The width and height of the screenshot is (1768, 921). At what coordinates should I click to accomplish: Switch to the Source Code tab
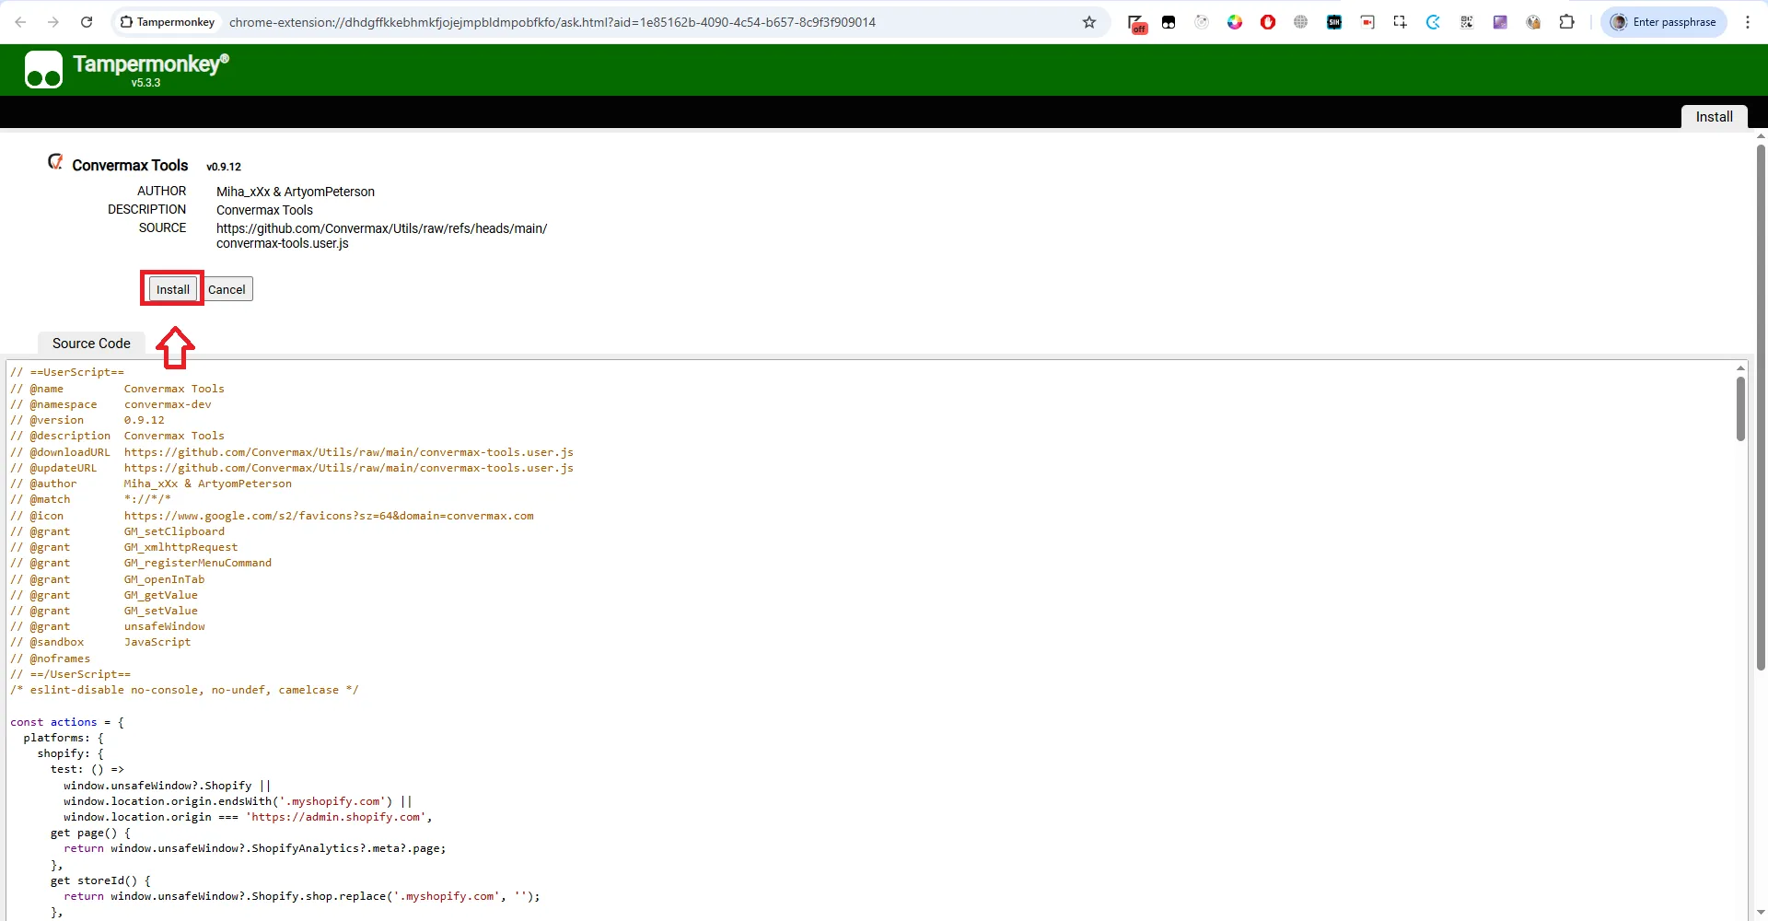point(91,344)
